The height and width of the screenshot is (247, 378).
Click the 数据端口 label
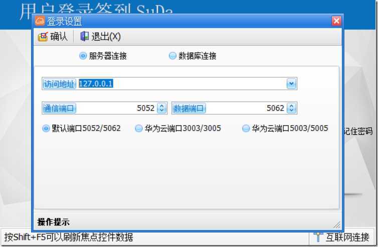tap(189, 108)
